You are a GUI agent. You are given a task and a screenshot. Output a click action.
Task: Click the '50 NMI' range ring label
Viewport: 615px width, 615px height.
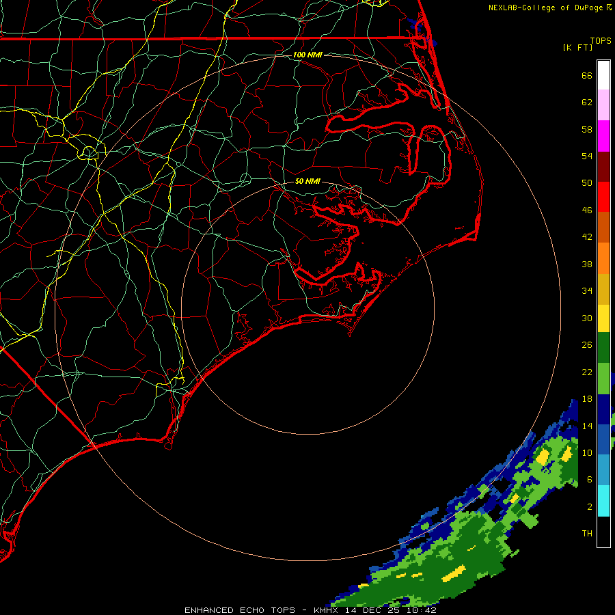tap(307, 181)
